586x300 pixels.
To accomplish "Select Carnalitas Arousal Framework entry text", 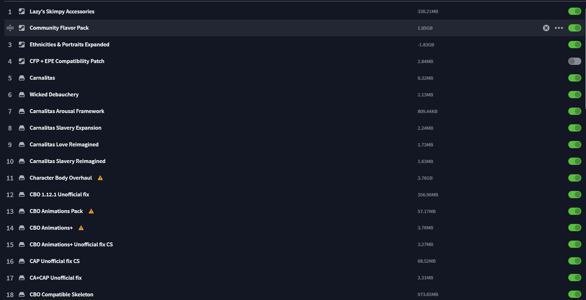I will (x=67, y=111).
